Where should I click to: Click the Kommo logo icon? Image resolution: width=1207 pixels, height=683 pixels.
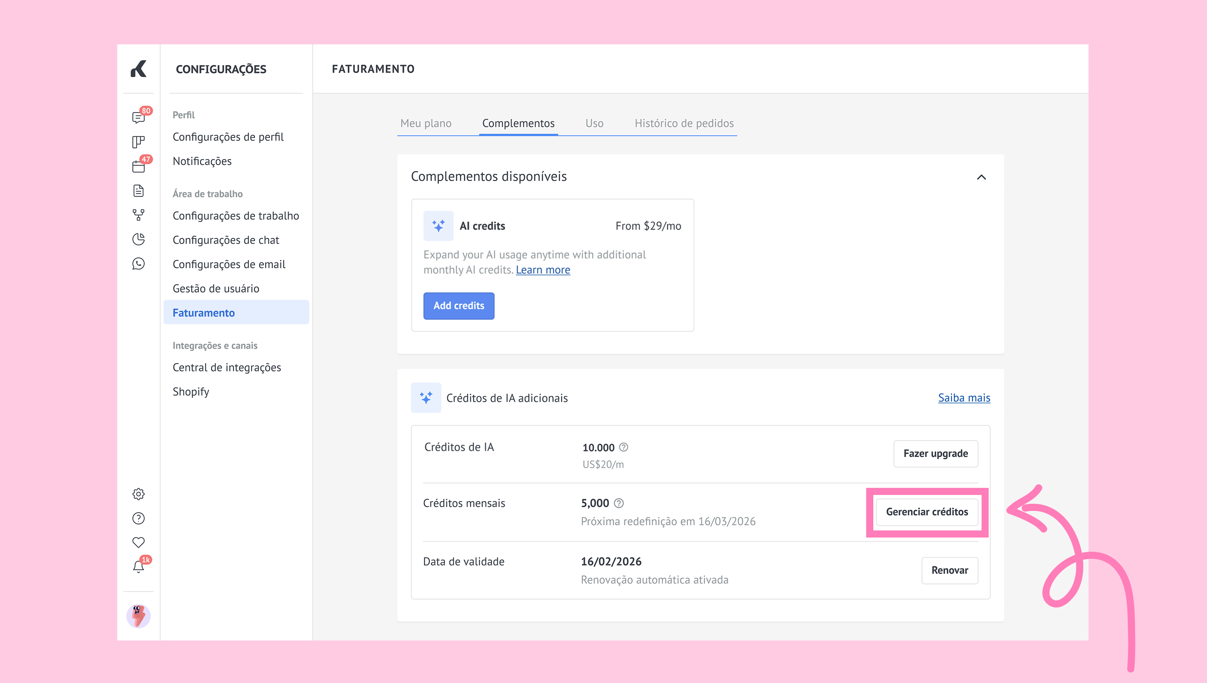click(x=138, y=69)
